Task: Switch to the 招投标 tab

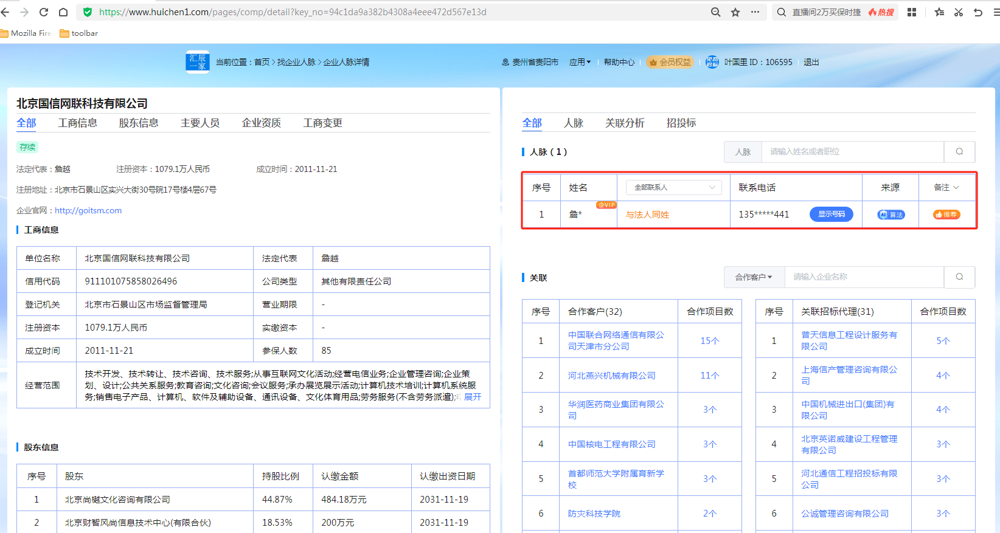Action: coord(681,123)
